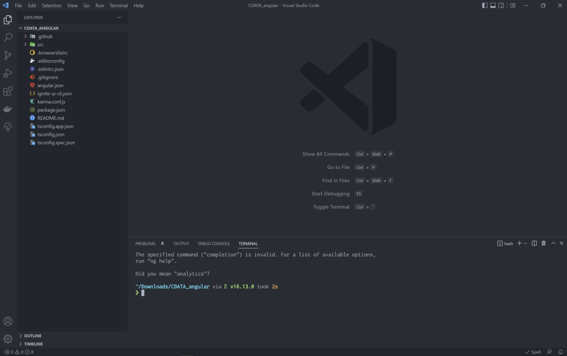Click the terminal prompt input line

tap(143, 293)
